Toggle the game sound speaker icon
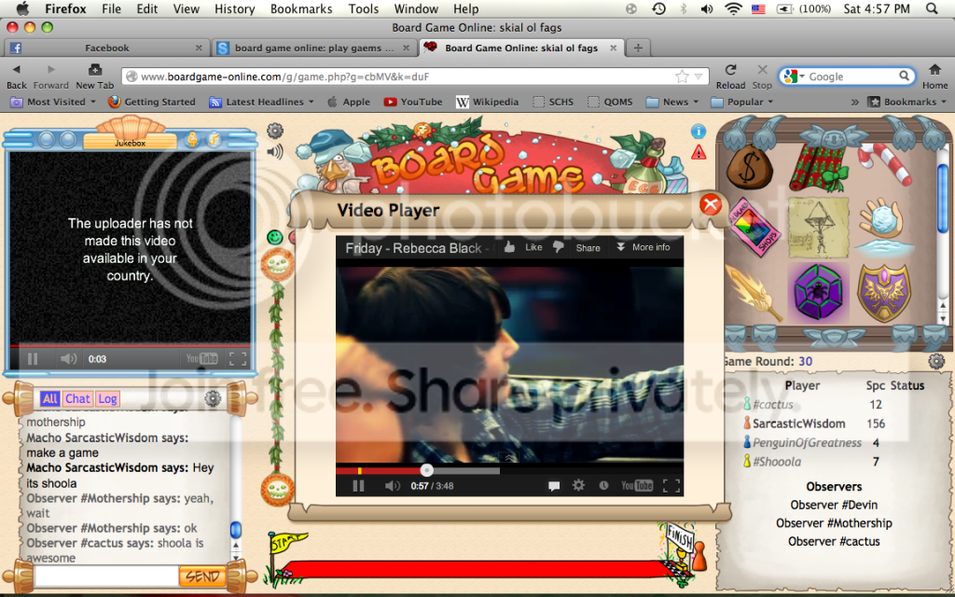Screen dimensions: 955x597 (x=275, y=152)
